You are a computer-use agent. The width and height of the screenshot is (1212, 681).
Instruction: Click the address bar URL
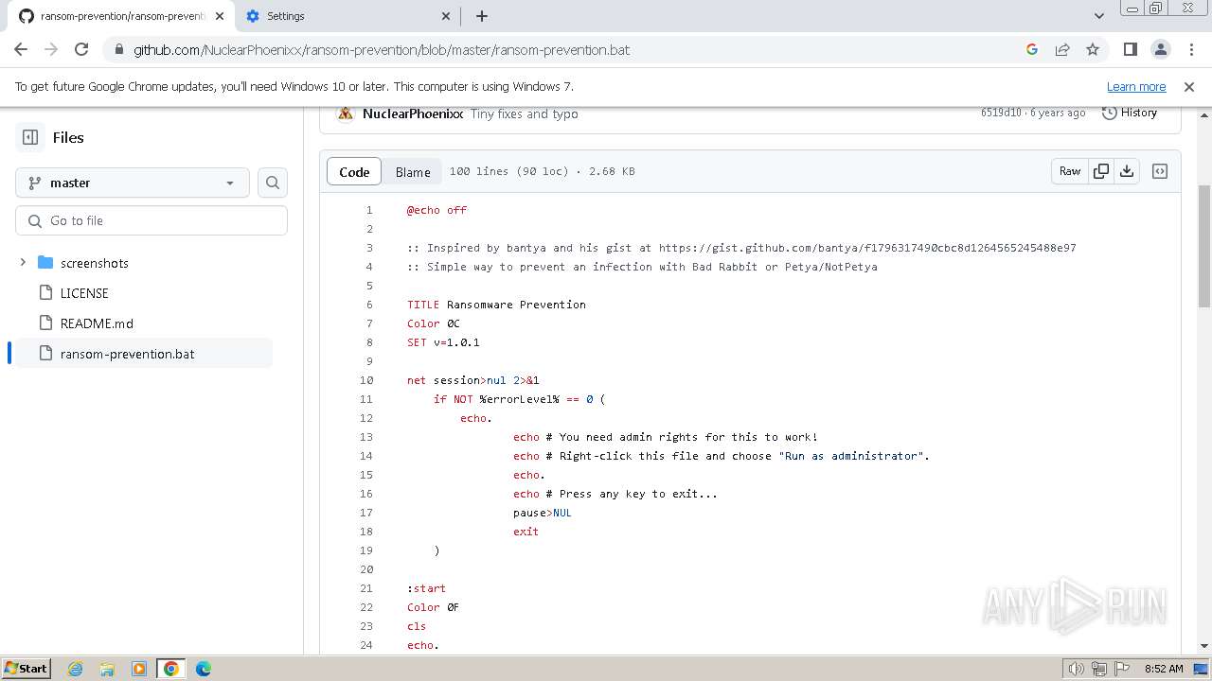(382, 50)
